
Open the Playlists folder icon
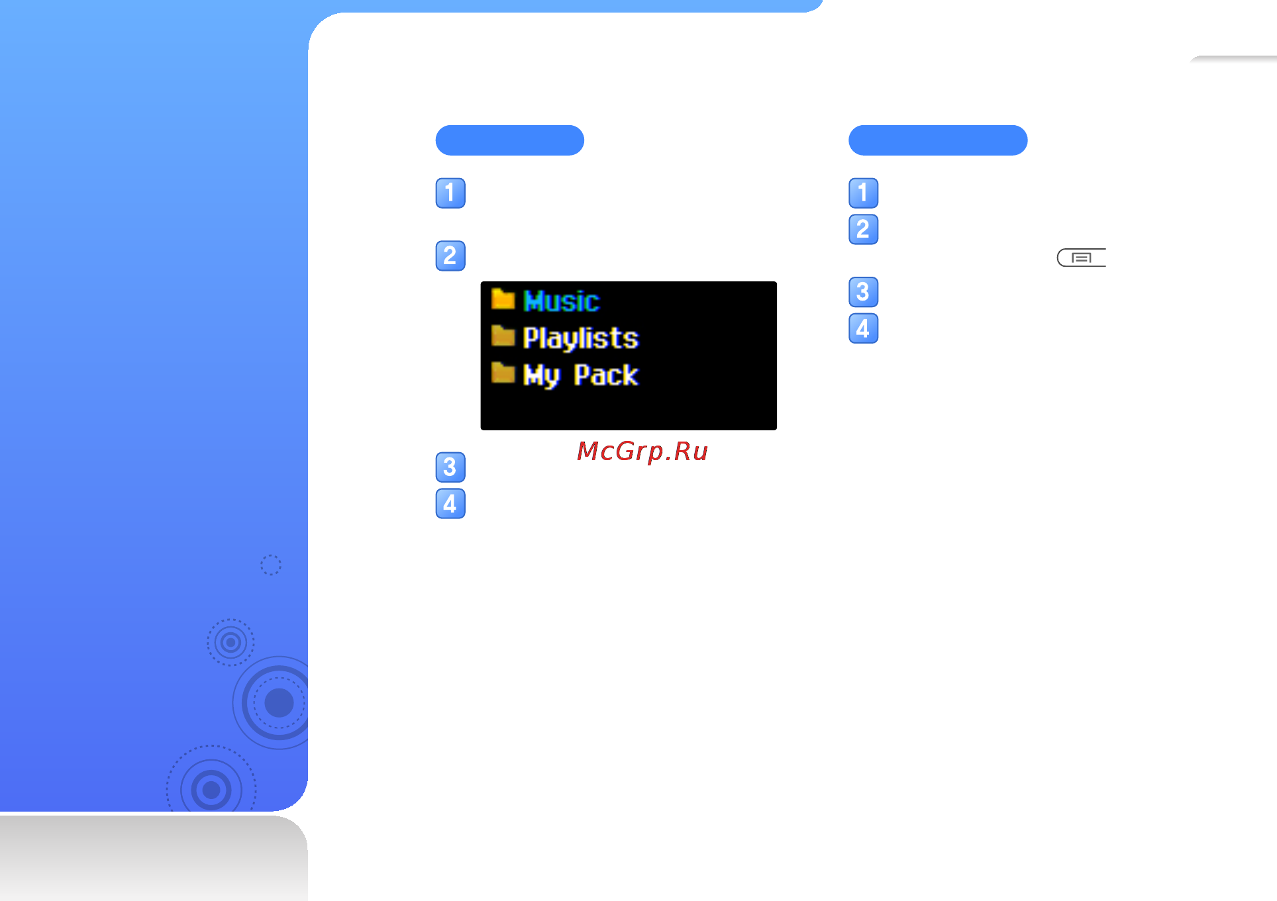pos(503,336)
